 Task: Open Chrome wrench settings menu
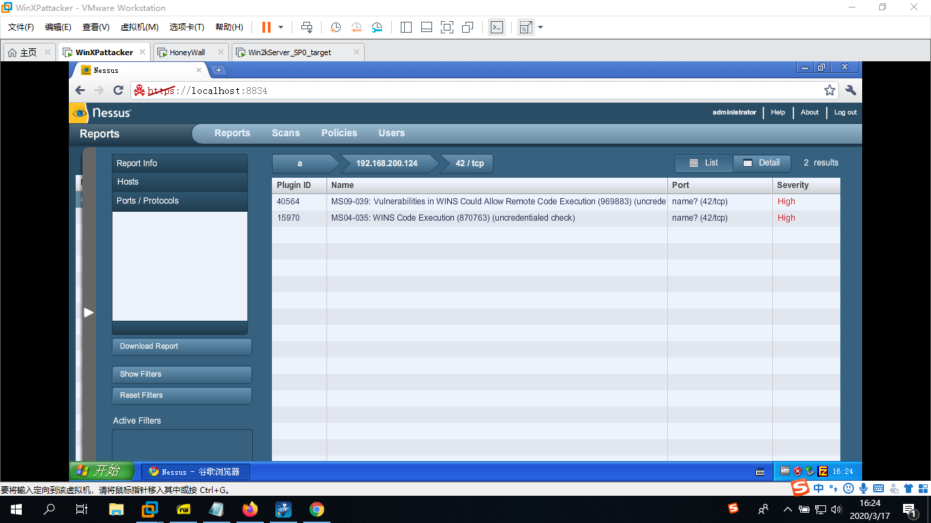[850, 90]
